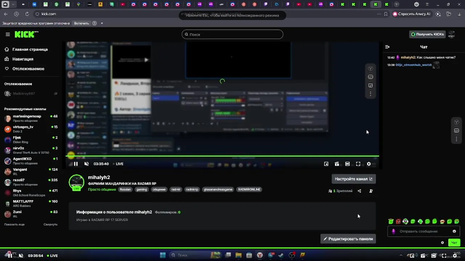
Task: Click the Russian language tag
Action: [x=125, y=190]
